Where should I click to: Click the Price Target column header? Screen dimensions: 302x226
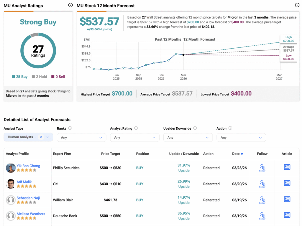pos(111,154)
